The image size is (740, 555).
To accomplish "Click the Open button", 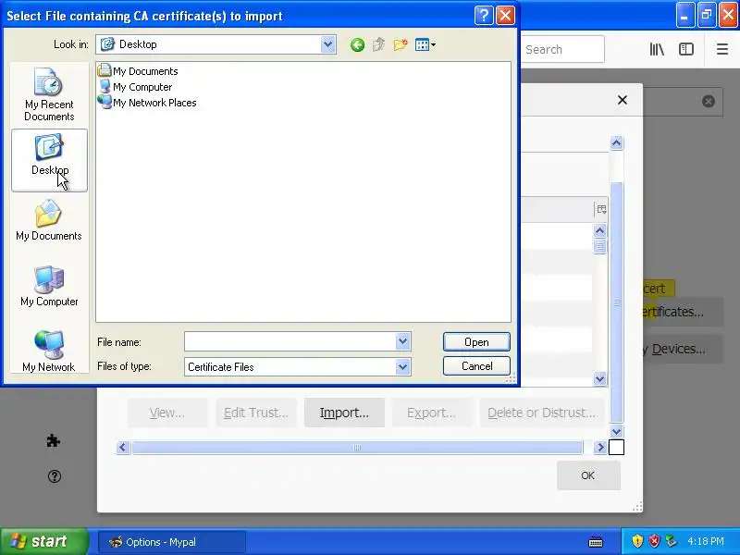I will (476, 341).
